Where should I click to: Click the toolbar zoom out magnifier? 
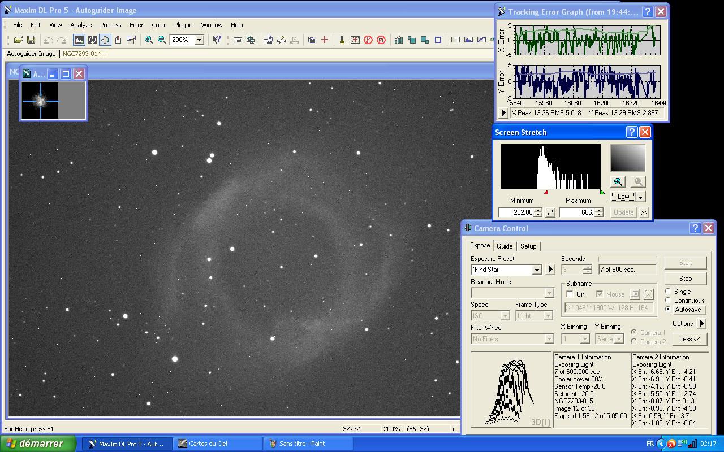click(x=162, y=40)
